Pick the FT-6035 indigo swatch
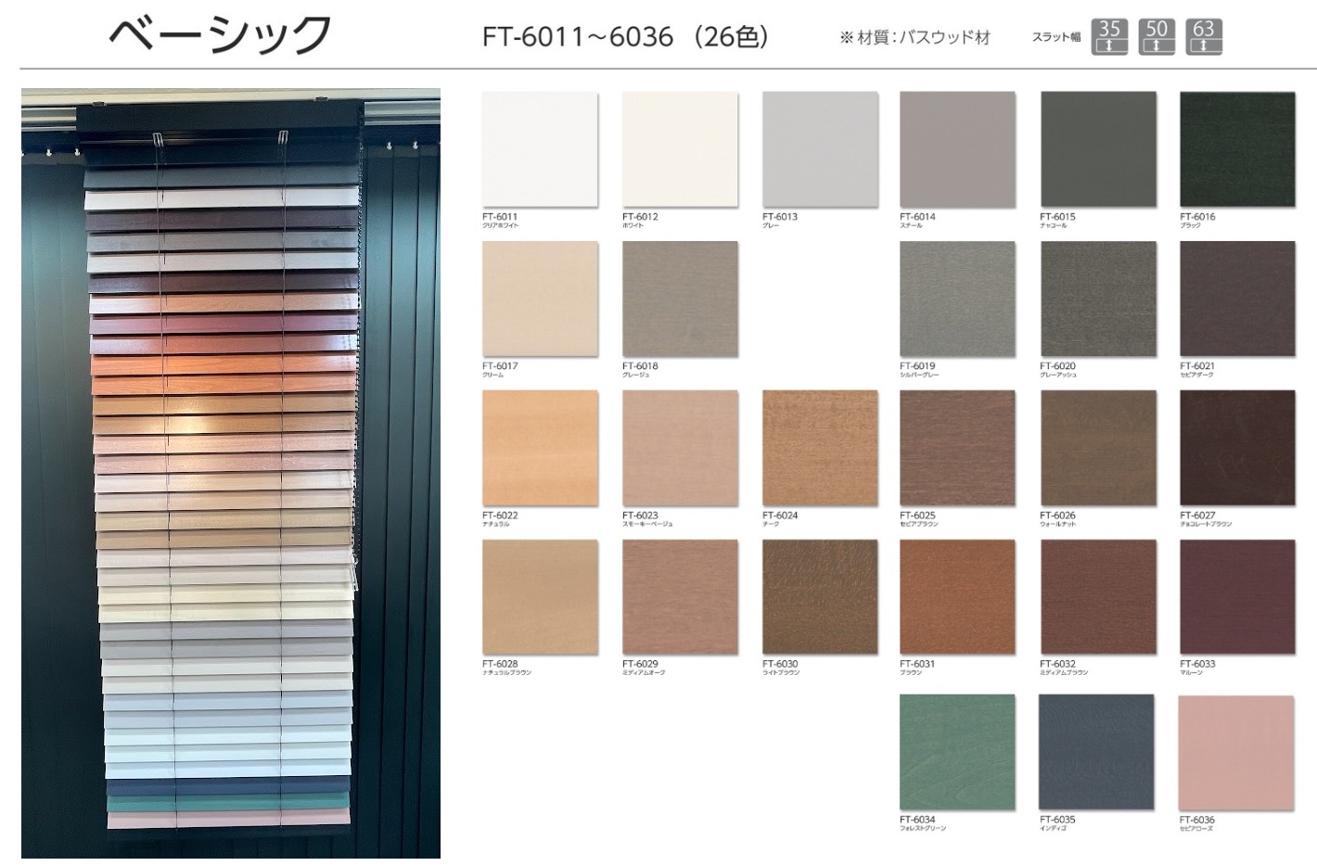Viewport: 1317px width, 866px height. click(1096, 753)
